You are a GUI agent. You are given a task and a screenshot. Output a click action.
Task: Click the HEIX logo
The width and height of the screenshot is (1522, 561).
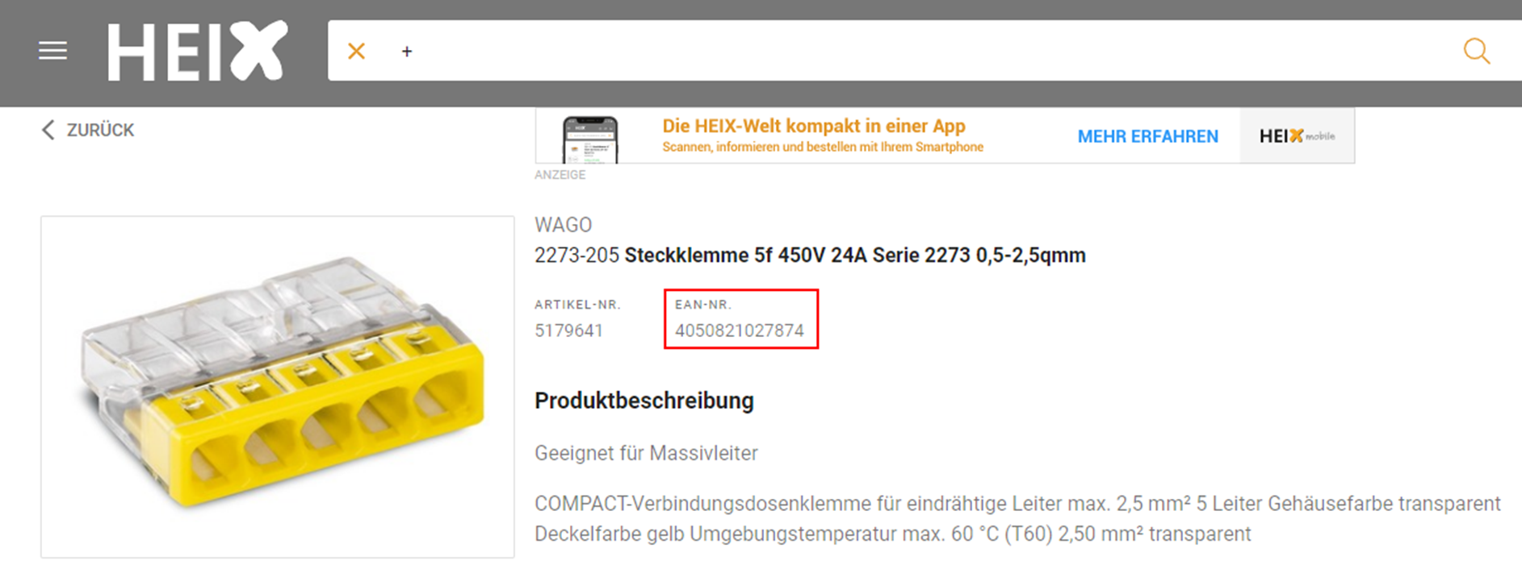(197, 51)
